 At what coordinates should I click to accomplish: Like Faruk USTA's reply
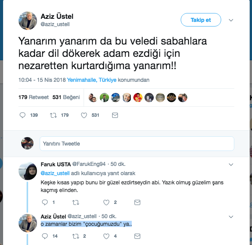point(106,202)
